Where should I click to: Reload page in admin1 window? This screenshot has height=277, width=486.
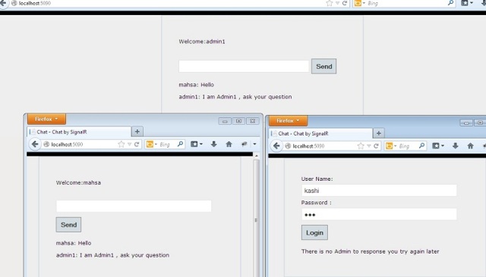tap(344, 3)
